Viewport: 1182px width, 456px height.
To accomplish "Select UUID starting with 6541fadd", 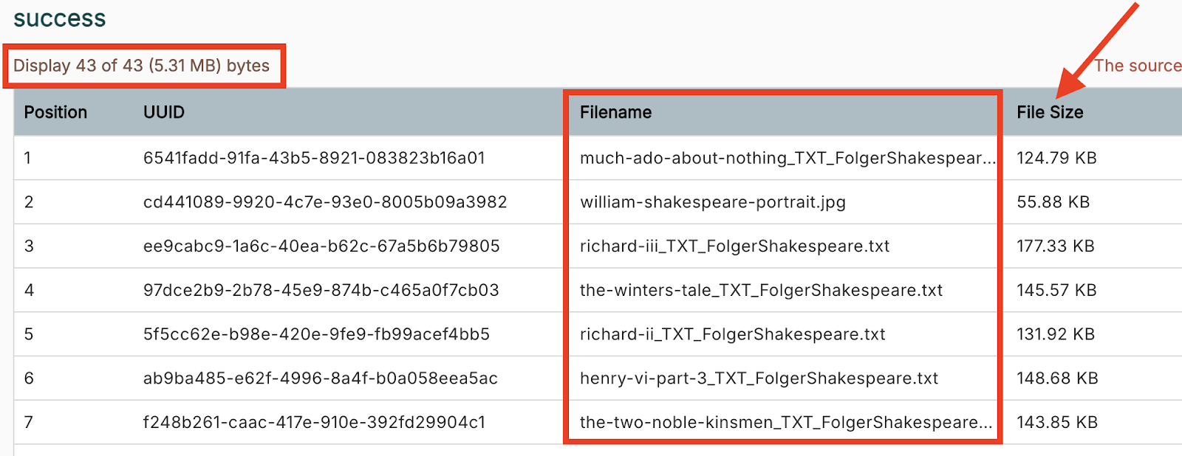I will [314, 158].
